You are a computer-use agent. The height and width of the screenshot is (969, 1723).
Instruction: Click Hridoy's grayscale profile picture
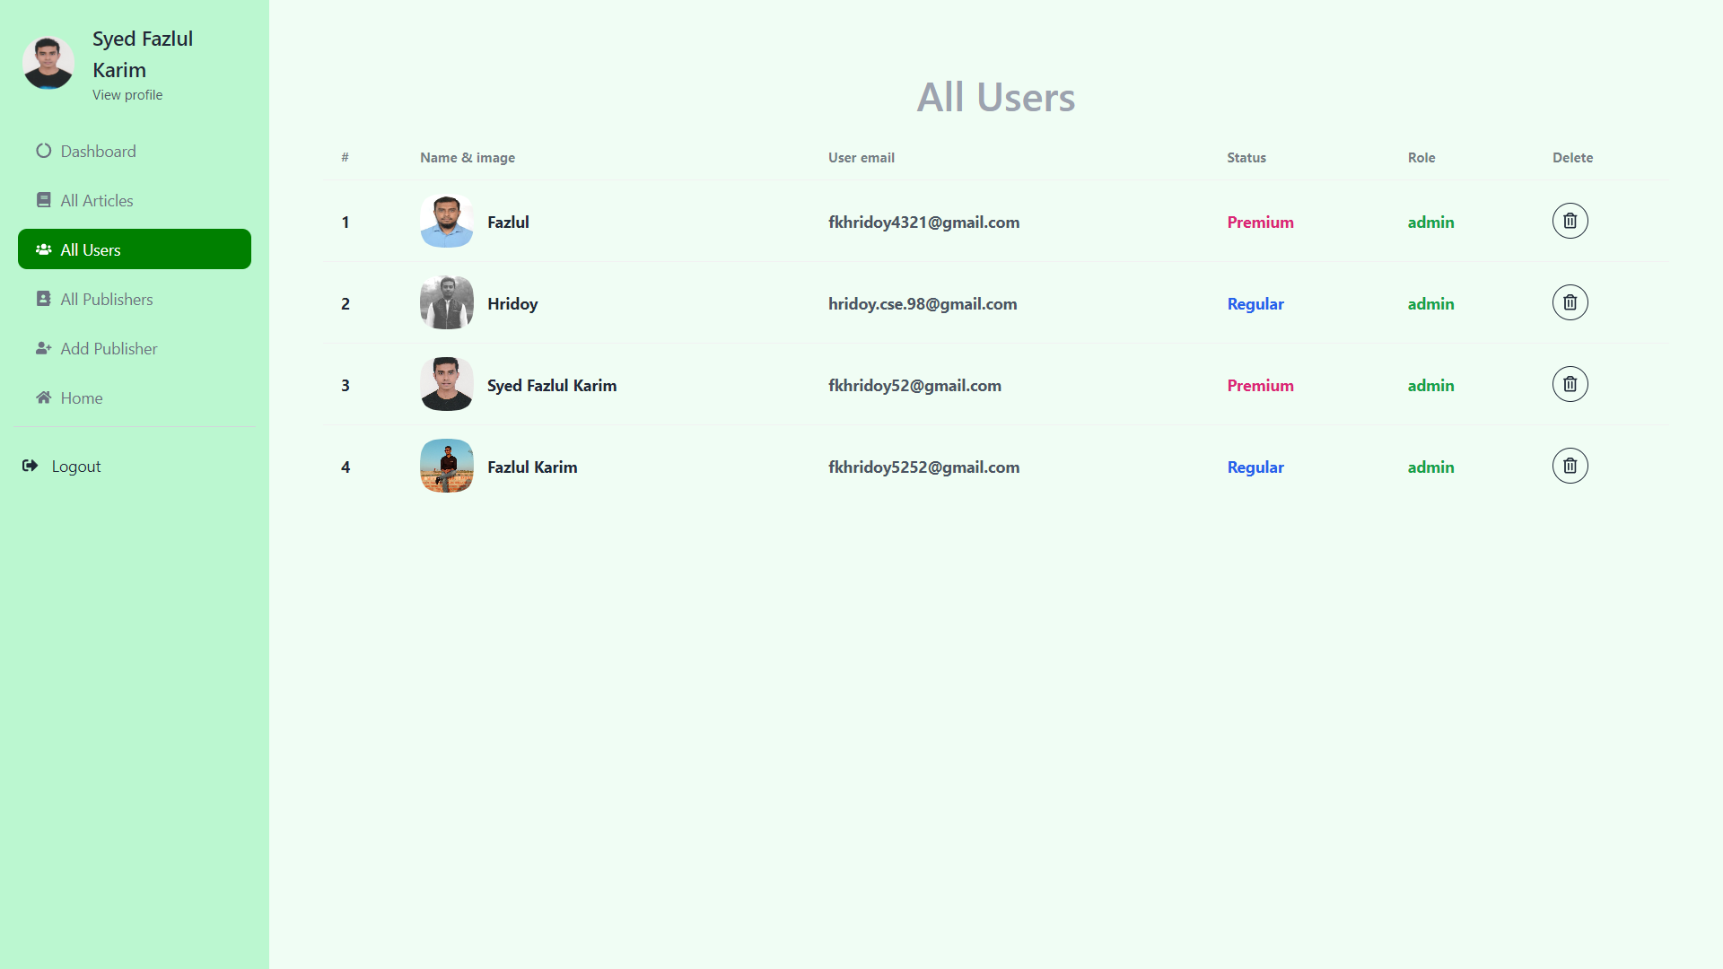coord(446,303)
